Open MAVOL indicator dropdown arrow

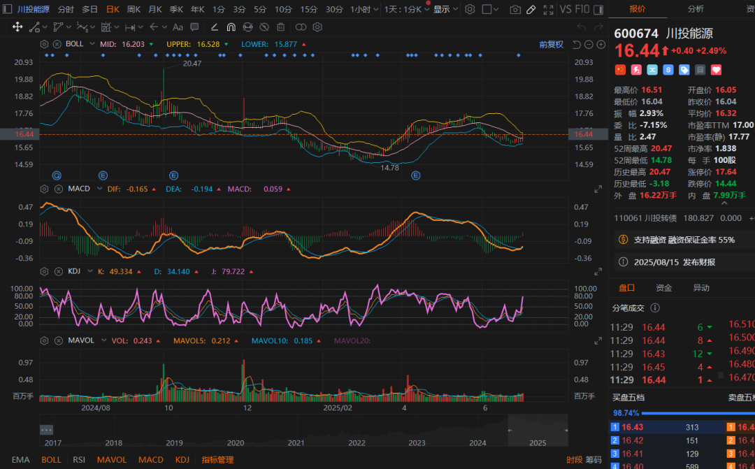click(103, 341)
